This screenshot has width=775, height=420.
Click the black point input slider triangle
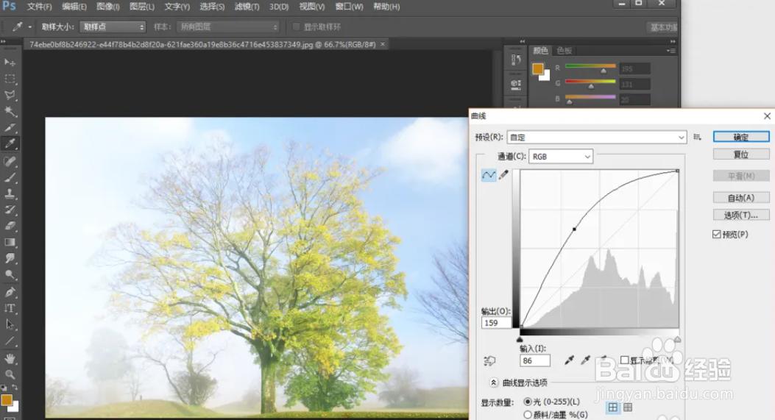(x=520, y=340)
